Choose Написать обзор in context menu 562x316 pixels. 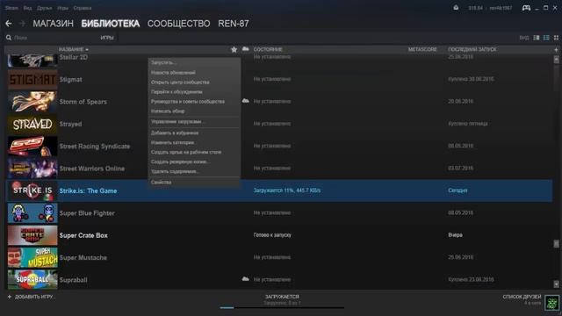pyautogui.click(x=168, y=111)
